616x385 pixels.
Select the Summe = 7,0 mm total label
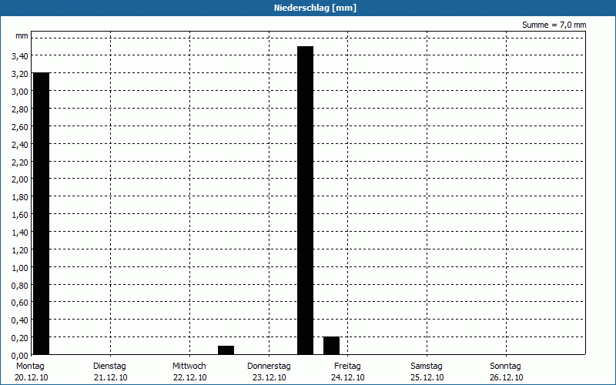click(x=554, y=25)
